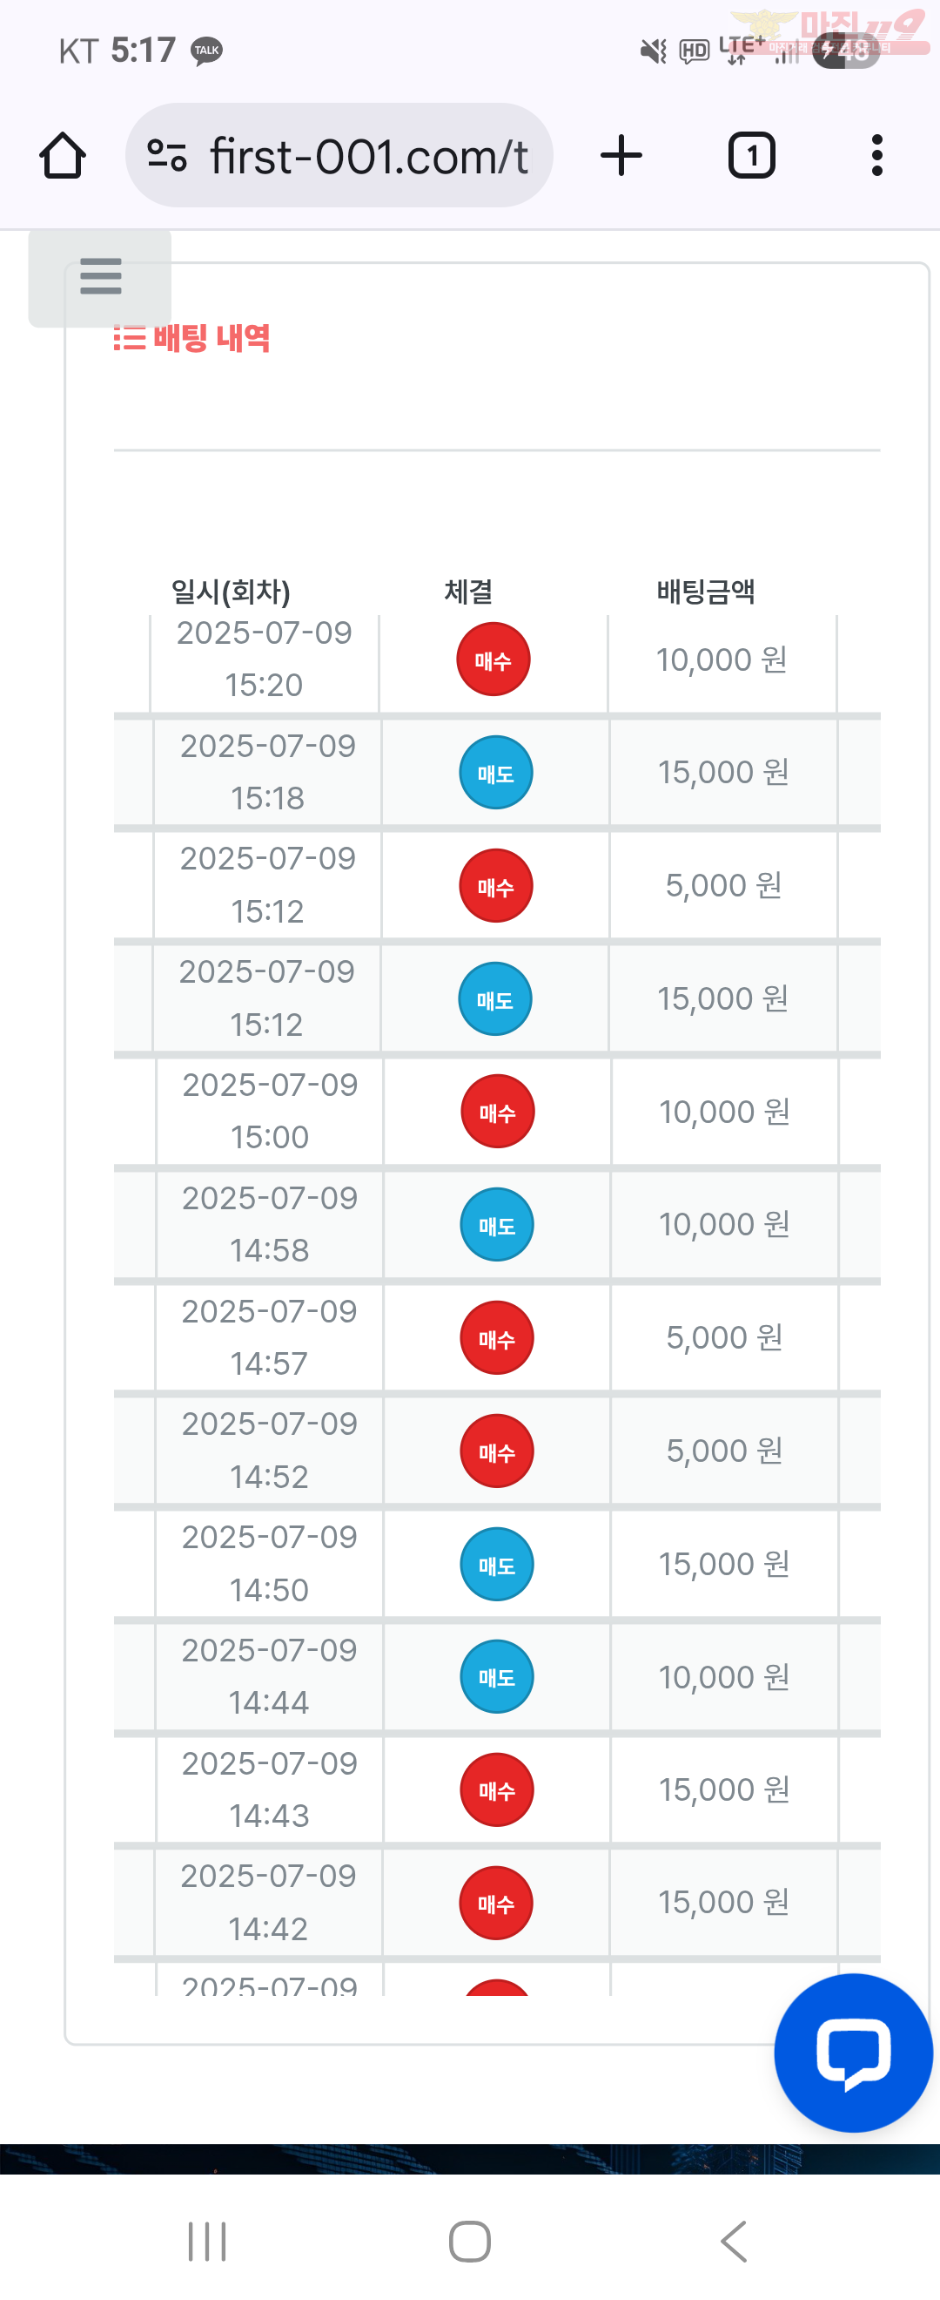Tap the Android recent apps button

pos(207,2242)
